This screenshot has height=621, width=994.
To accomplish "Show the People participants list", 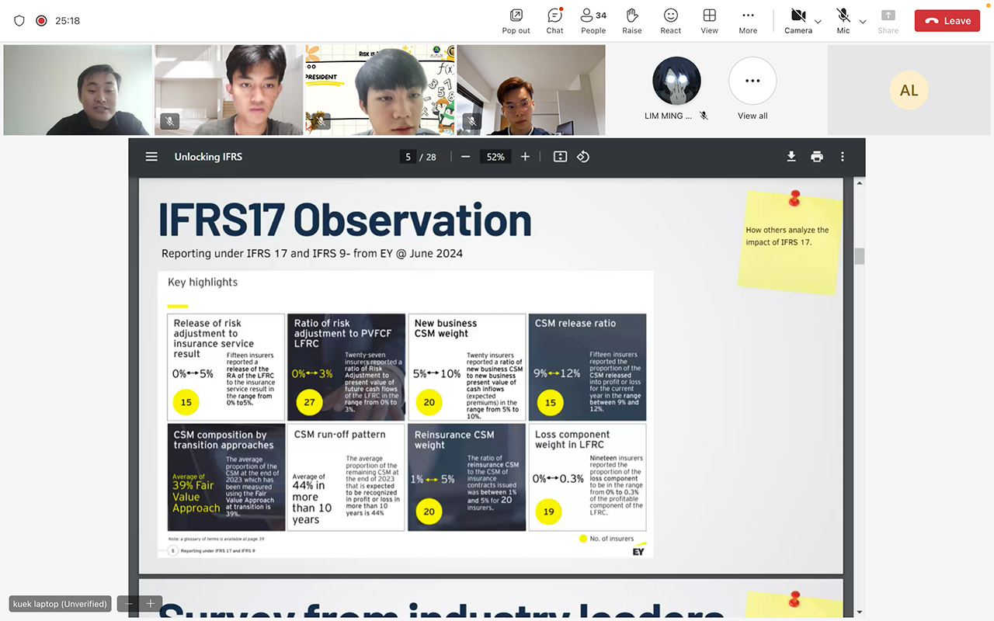I will pos(593,21).
